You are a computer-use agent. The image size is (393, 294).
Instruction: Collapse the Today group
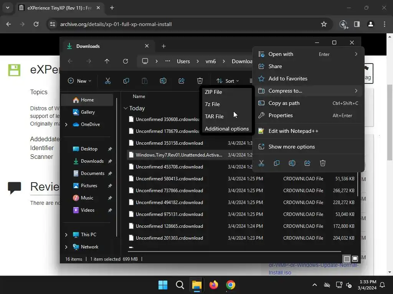tap(125, 108)
